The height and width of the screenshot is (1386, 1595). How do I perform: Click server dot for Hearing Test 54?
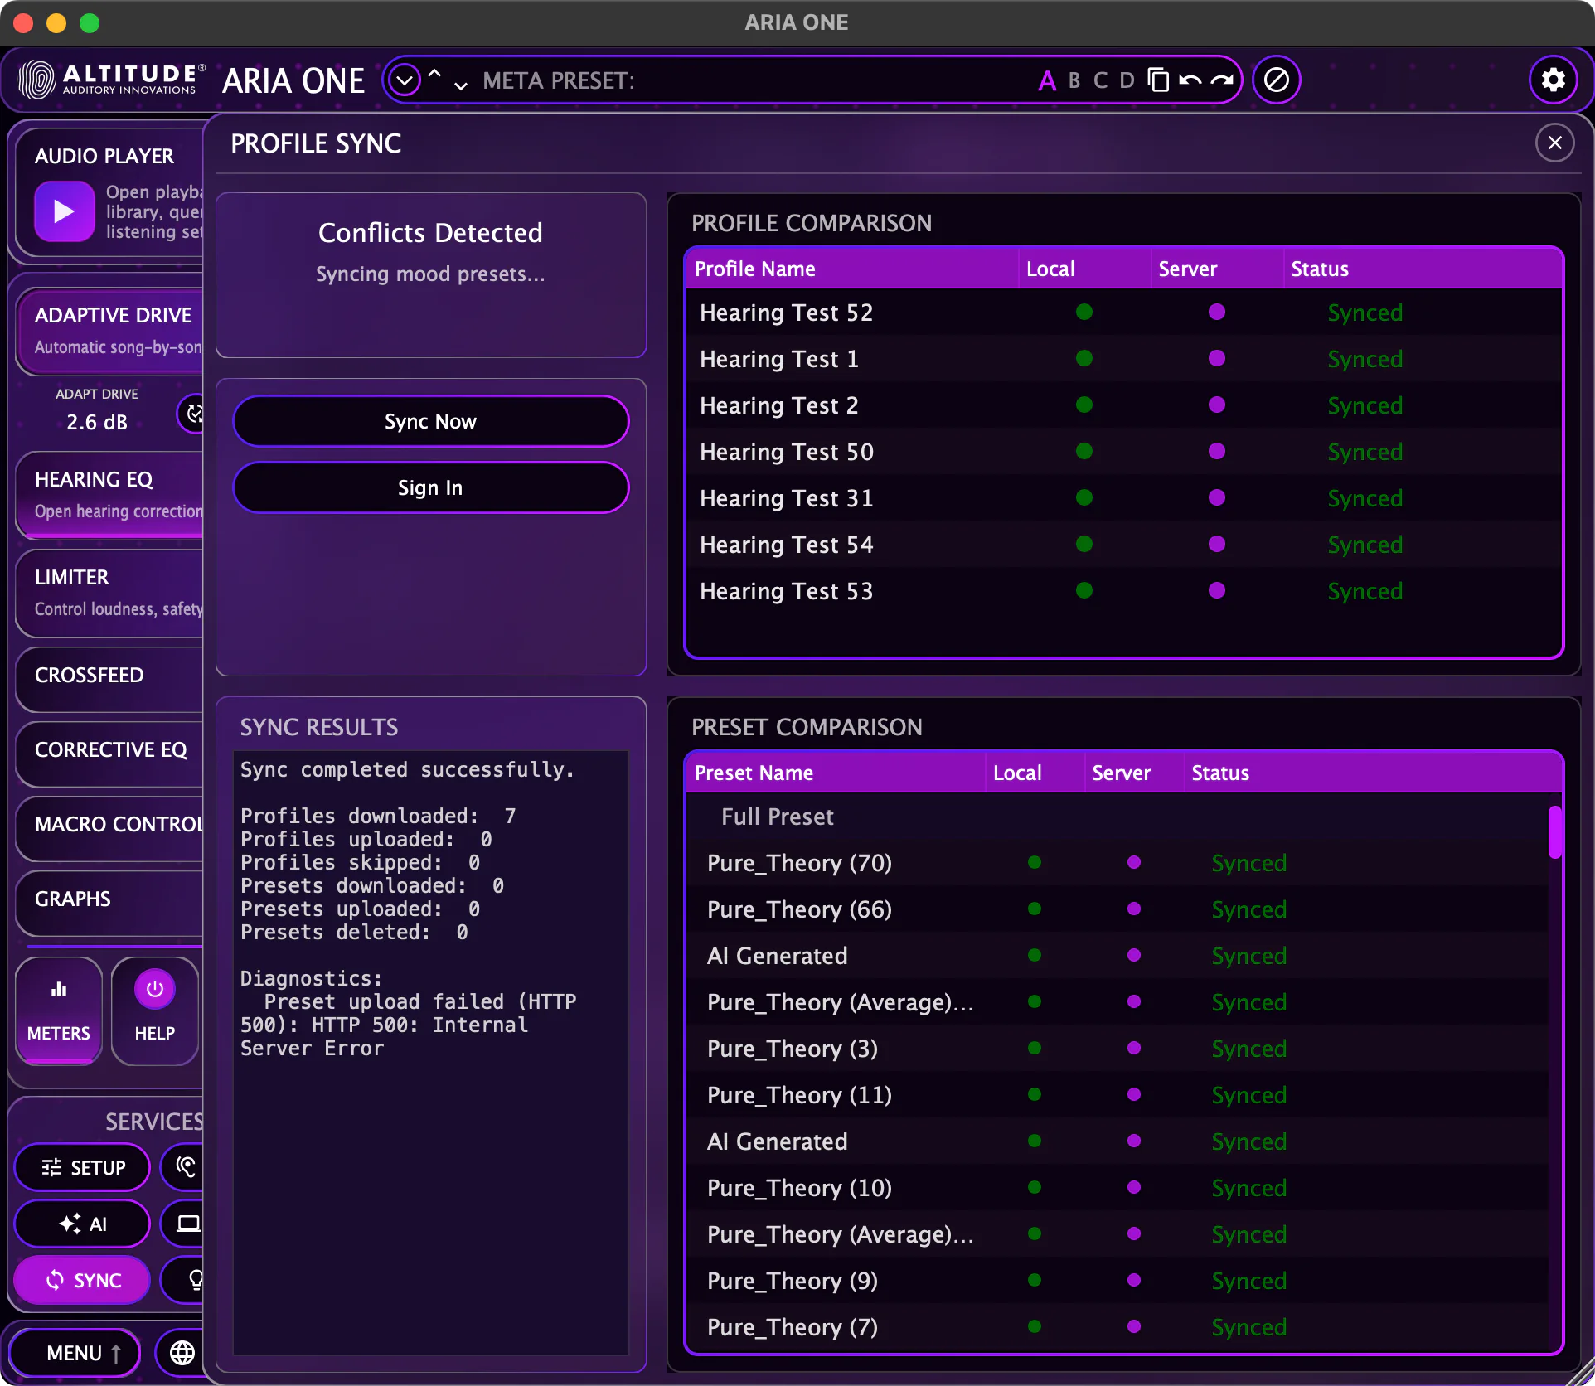pos(1216,544)
